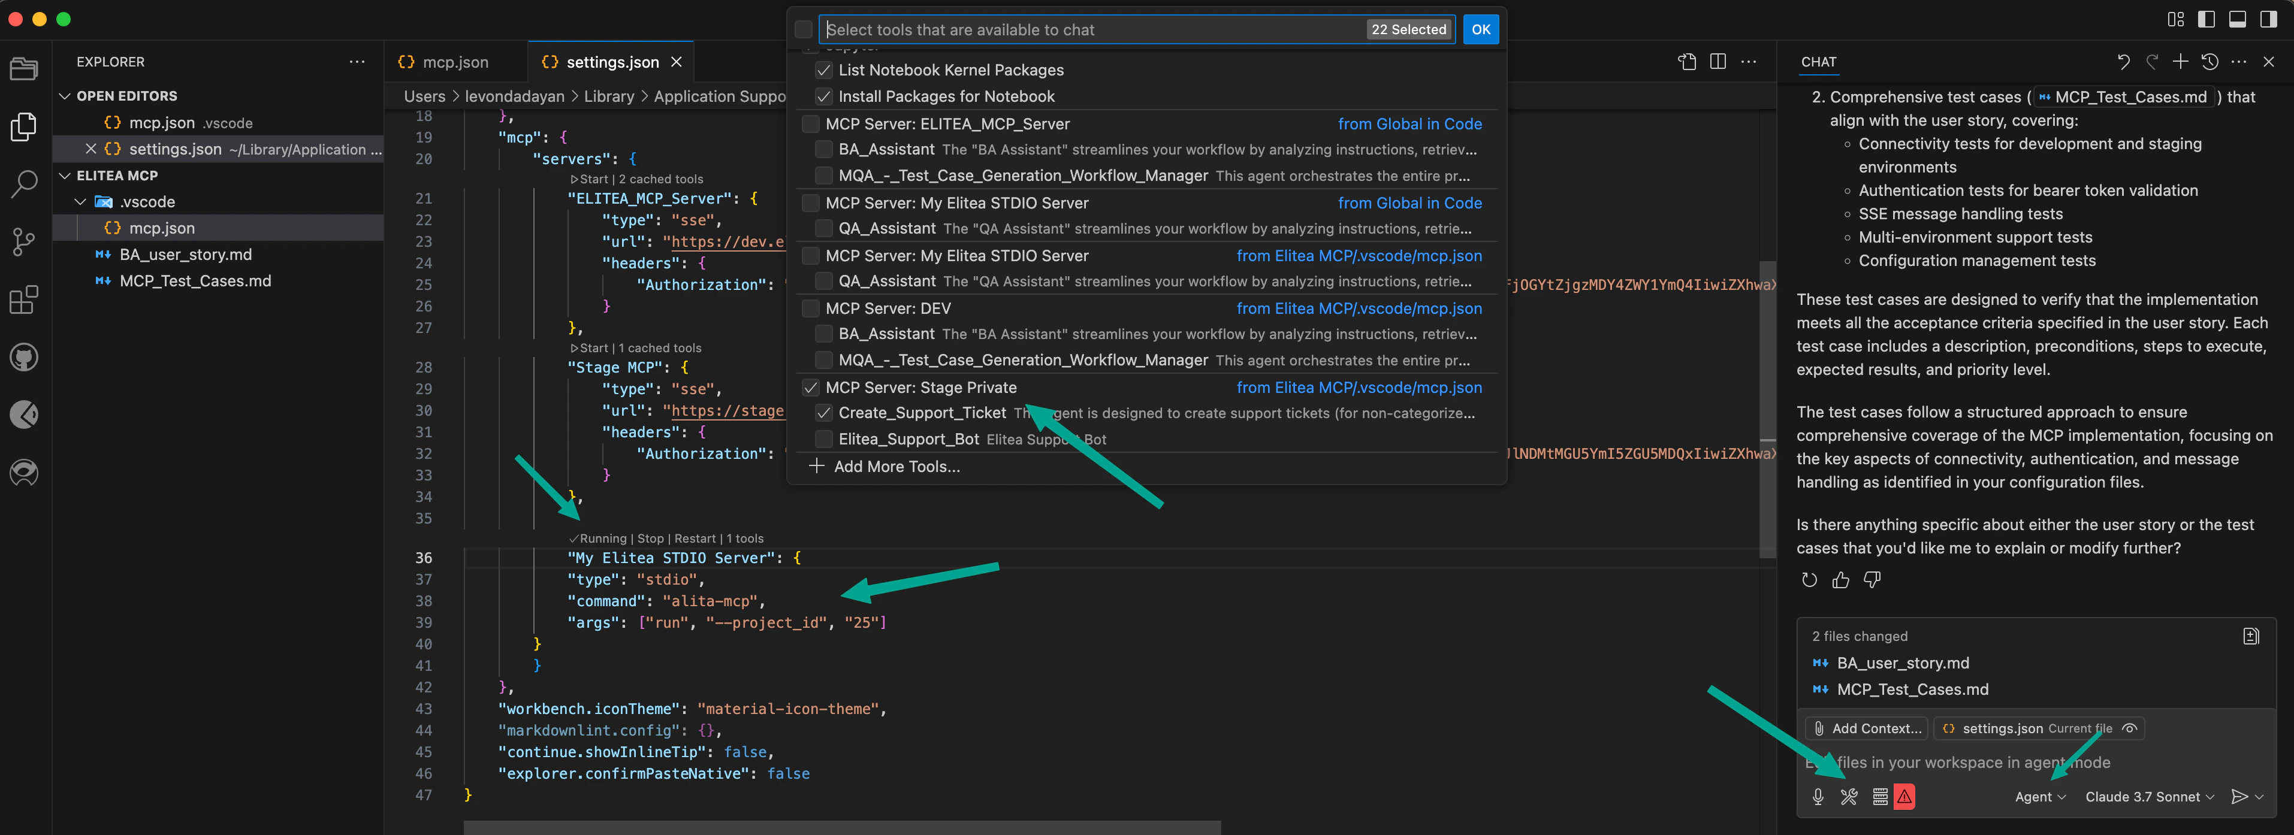Viewport: 2294px width, 835px height.
Task: Uncheck Install Packages for Notebook
Action: [x=824, y=96]
